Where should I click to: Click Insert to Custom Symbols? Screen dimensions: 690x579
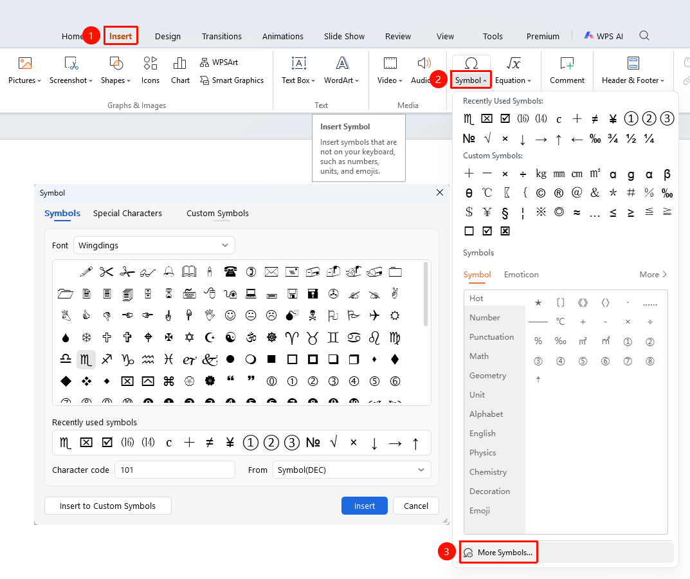click(x=108, y=506)
